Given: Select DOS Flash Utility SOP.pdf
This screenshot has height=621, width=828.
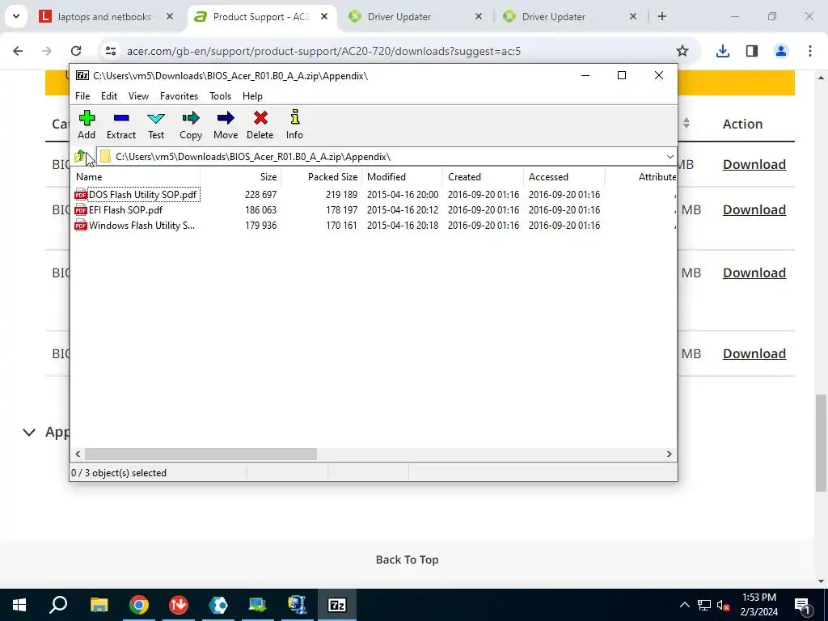Looking at the screenshot, I should 142,195.
